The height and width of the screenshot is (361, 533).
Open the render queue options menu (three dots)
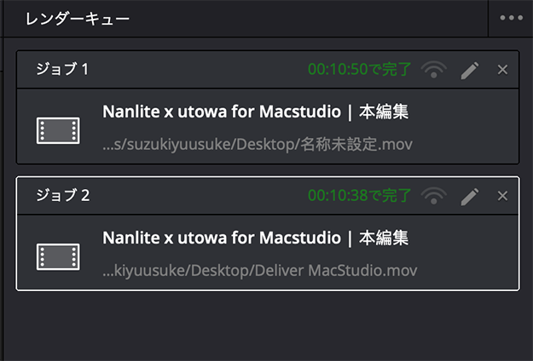pos(511,18)
